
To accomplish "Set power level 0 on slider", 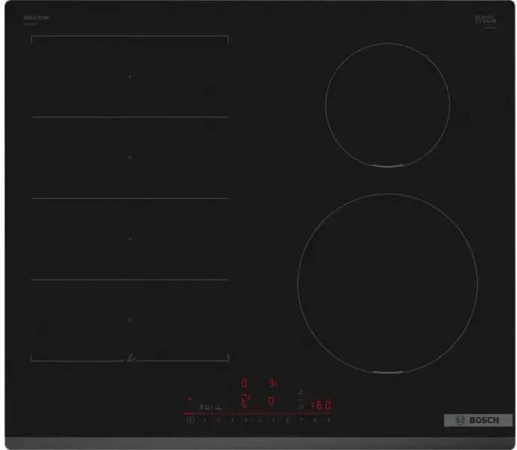I will click(x=205, y=420).
